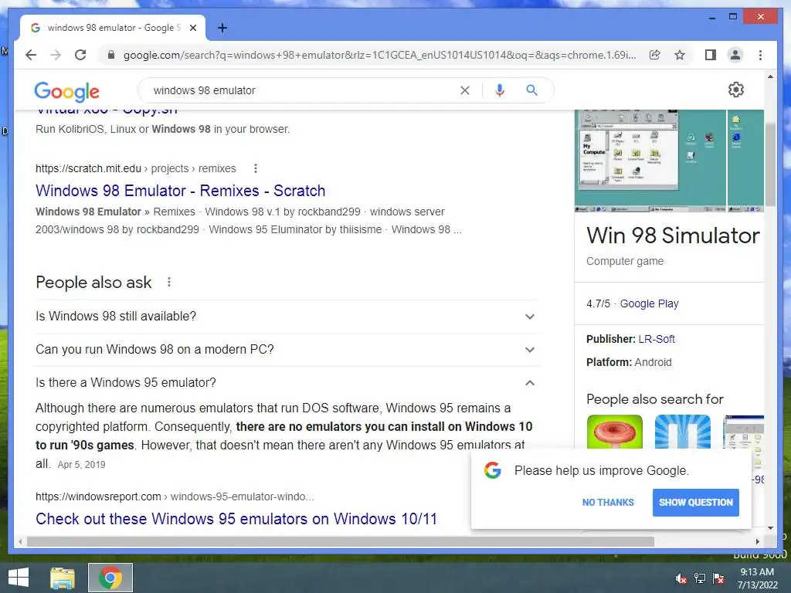Open the mushroom game thumbnail
This screenshot has width=791, height=593.
click(x=614, y=432)
